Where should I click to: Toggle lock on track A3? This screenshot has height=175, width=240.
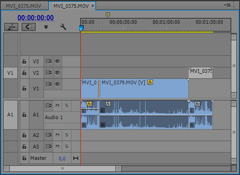pos(24,147)
